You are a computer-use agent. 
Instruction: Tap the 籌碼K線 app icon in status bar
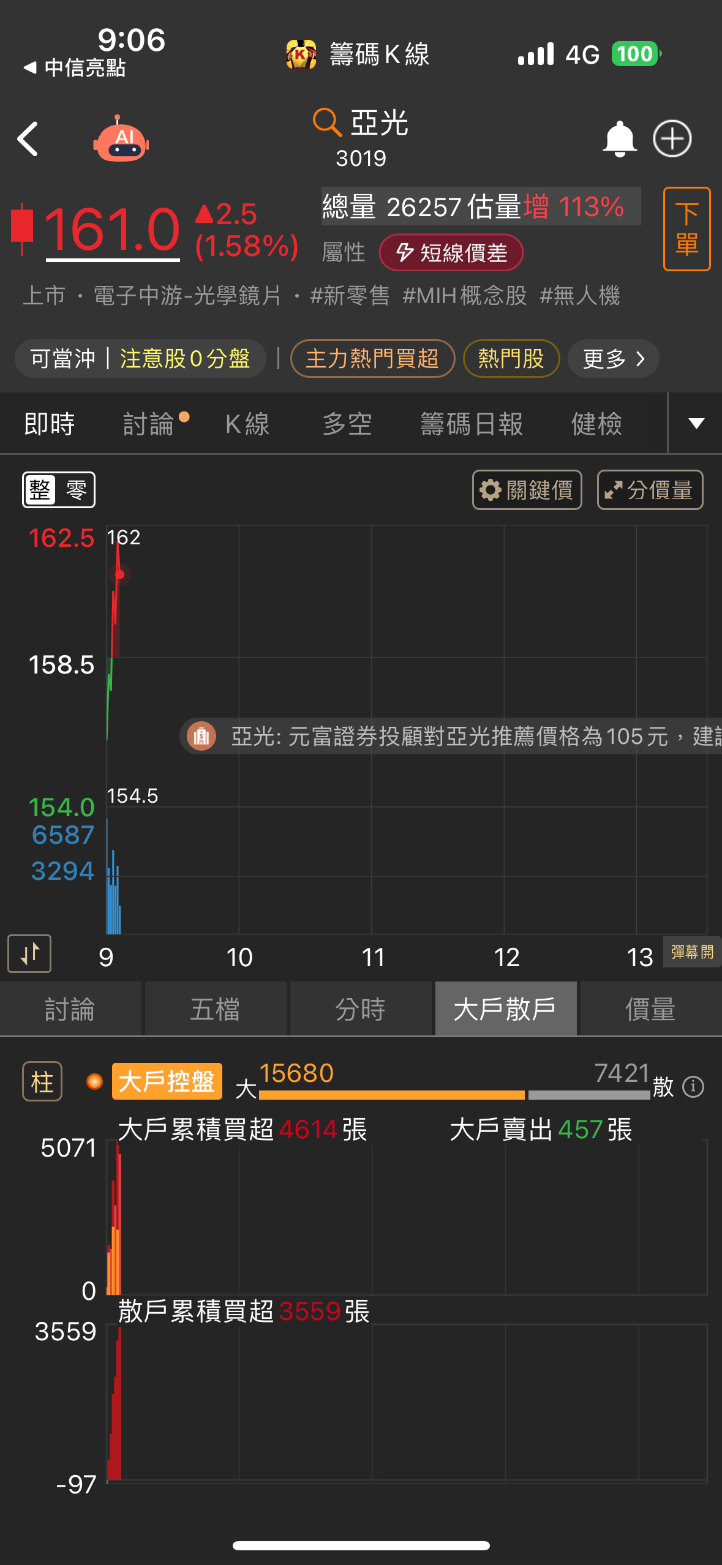pyautogui.click(x=301, y=54)
